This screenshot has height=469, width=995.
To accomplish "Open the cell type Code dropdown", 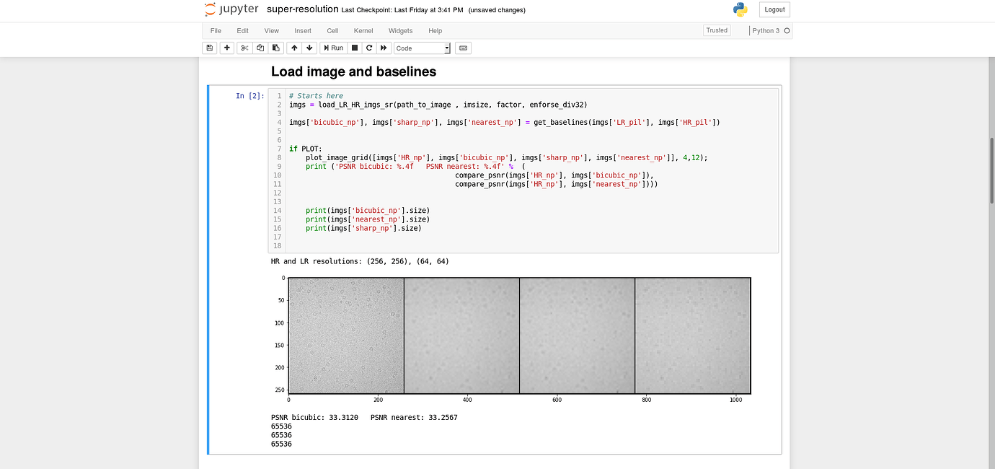I will click(423, 48).
